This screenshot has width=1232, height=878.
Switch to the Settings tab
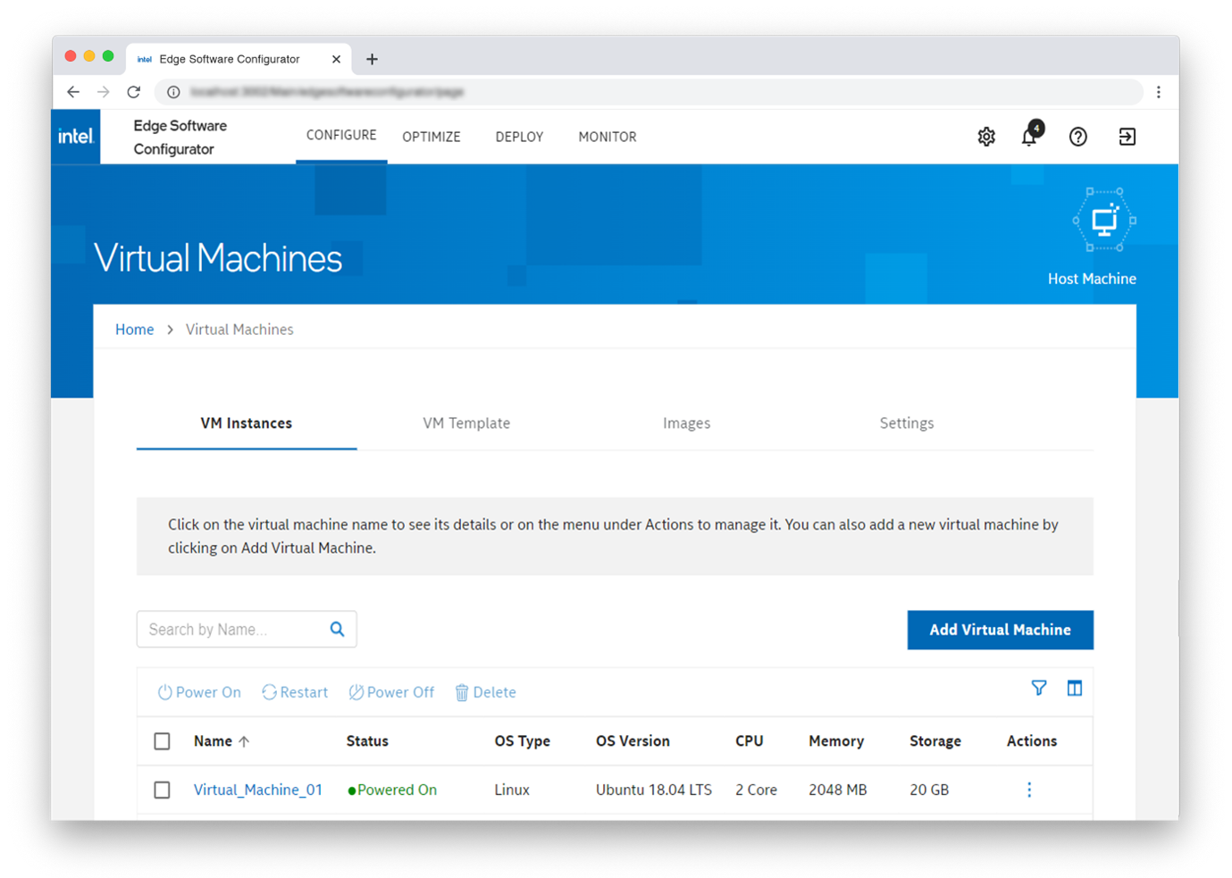907,423
